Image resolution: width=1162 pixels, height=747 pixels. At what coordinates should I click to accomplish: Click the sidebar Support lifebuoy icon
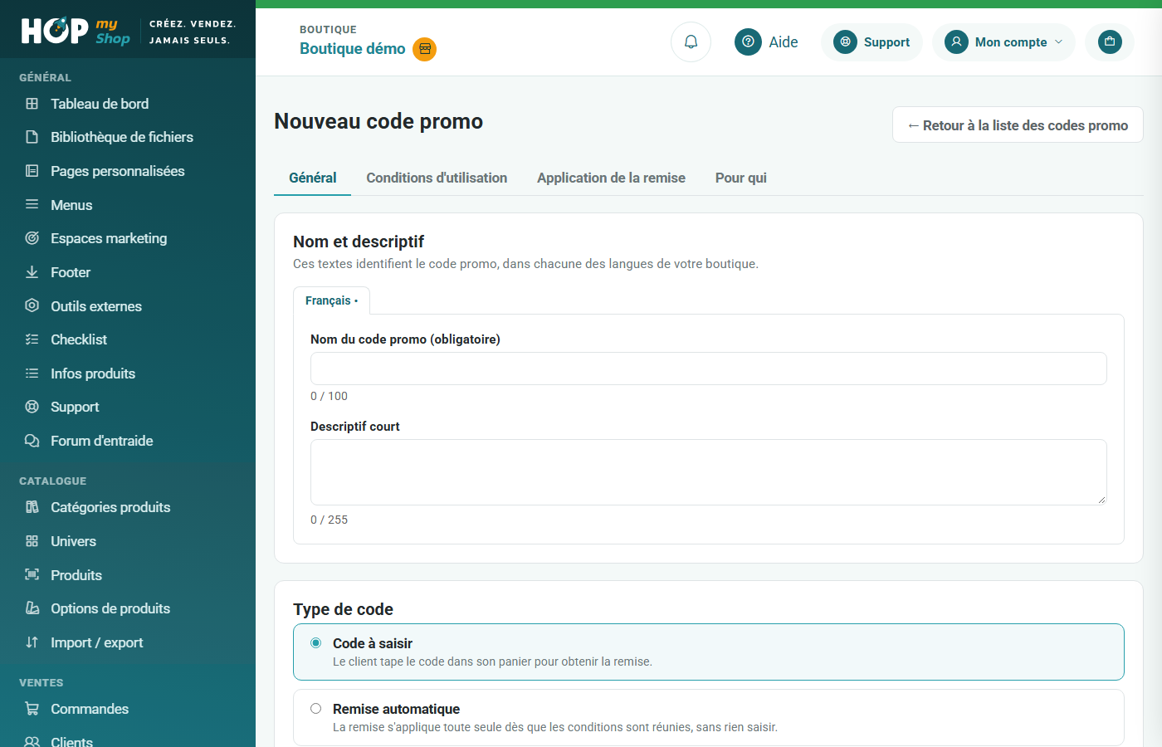tap(32, 407)
